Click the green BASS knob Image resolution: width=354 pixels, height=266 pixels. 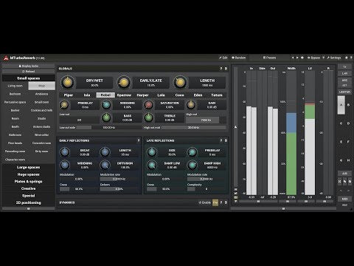point(106,117)
